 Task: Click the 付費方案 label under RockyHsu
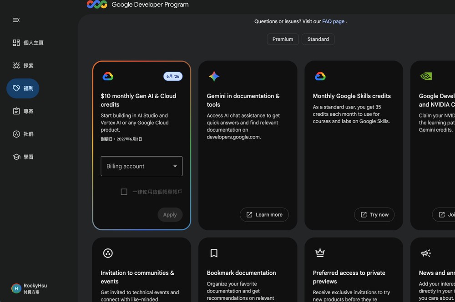[x=31, y=292]
